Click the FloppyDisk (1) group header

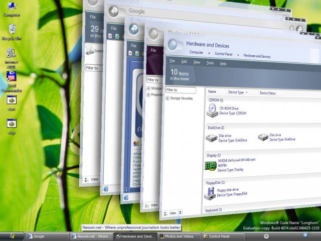click(x=215, y=183)
